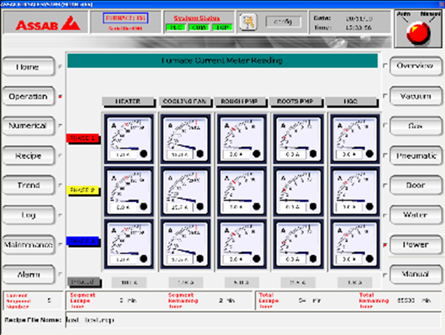This screenshot has width=445, height=335.
Task: Click the Rough Pump Phase 3 ammeter gauge
Action: (x=240, y=244)
